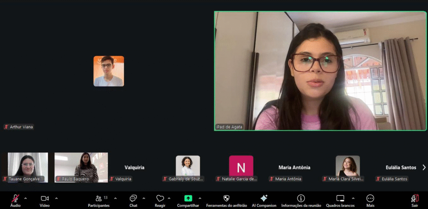Click the green Compartilhar screen icon
This screenshot has height=209, width=428.
(x=188, y=198)
